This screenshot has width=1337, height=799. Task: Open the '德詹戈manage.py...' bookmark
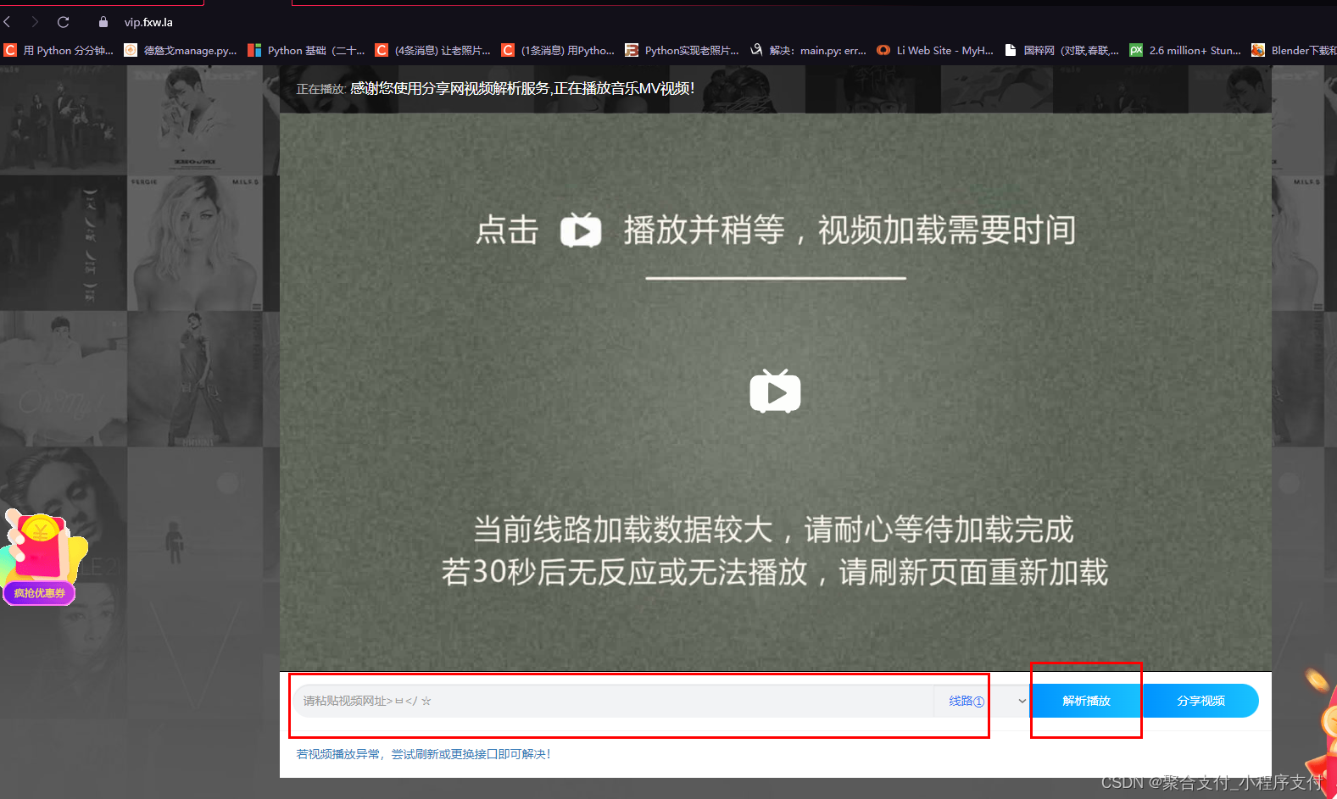[181, 50]
